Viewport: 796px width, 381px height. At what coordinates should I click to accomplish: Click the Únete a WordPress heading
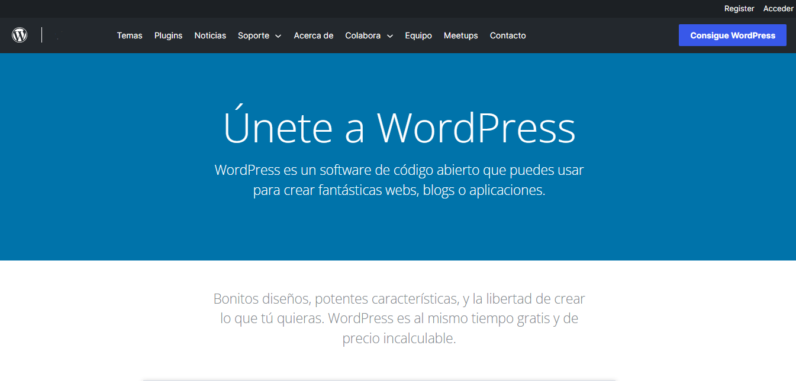(399, 126)
